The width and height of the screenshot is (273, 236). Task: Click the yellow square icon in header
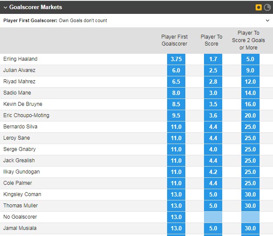(259, 7)
